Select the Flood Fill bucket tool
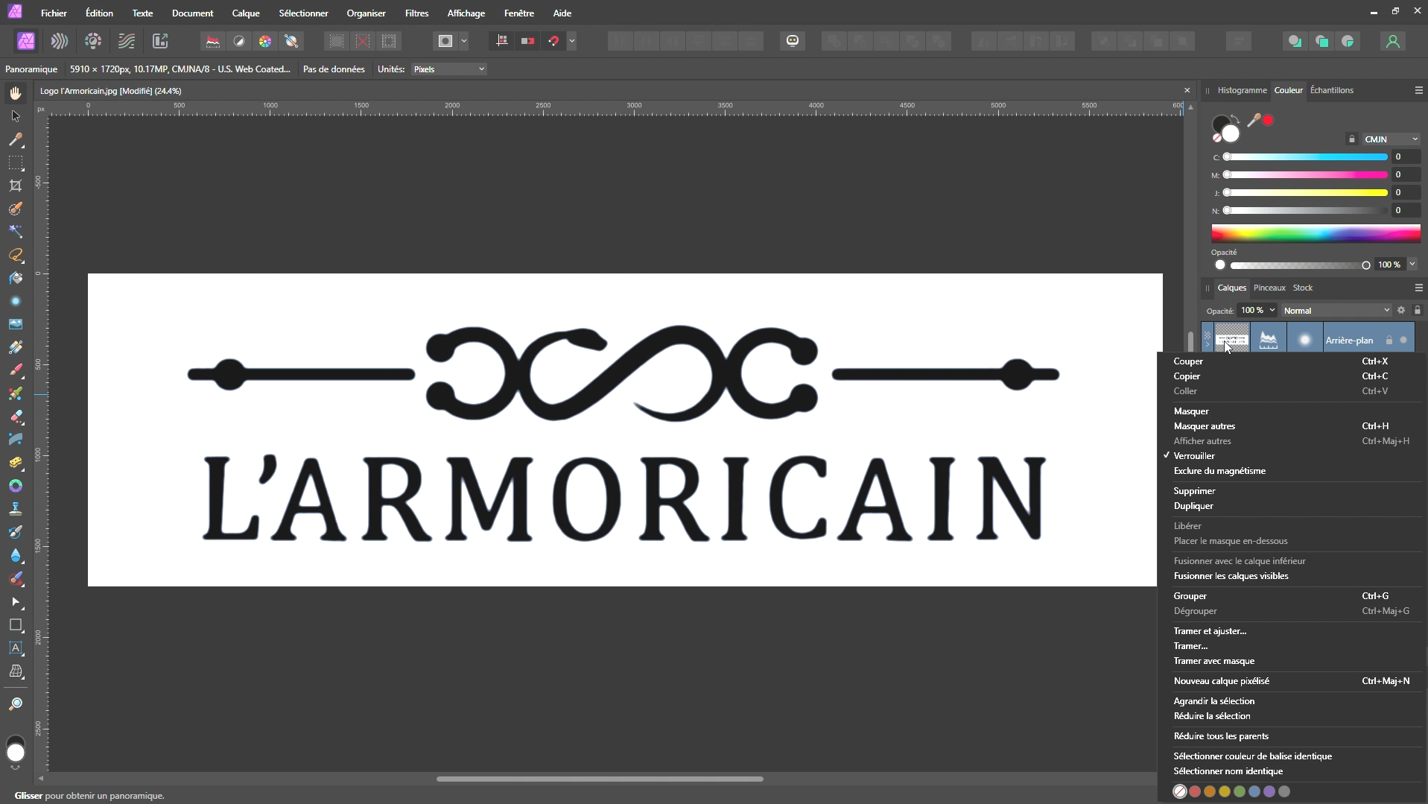The image size is (1428, 804). [16, 278]
